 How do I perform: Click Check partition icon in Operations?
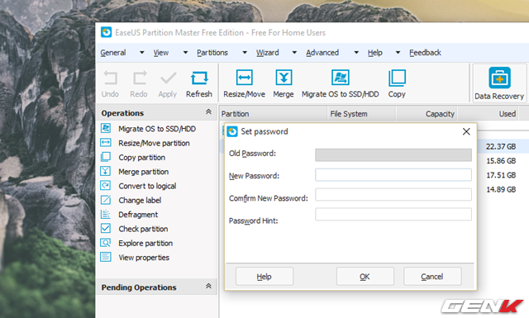pos(106,228)
